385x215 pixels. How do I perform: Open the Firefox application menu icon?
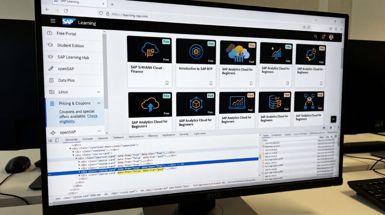(x=341, y=29)
